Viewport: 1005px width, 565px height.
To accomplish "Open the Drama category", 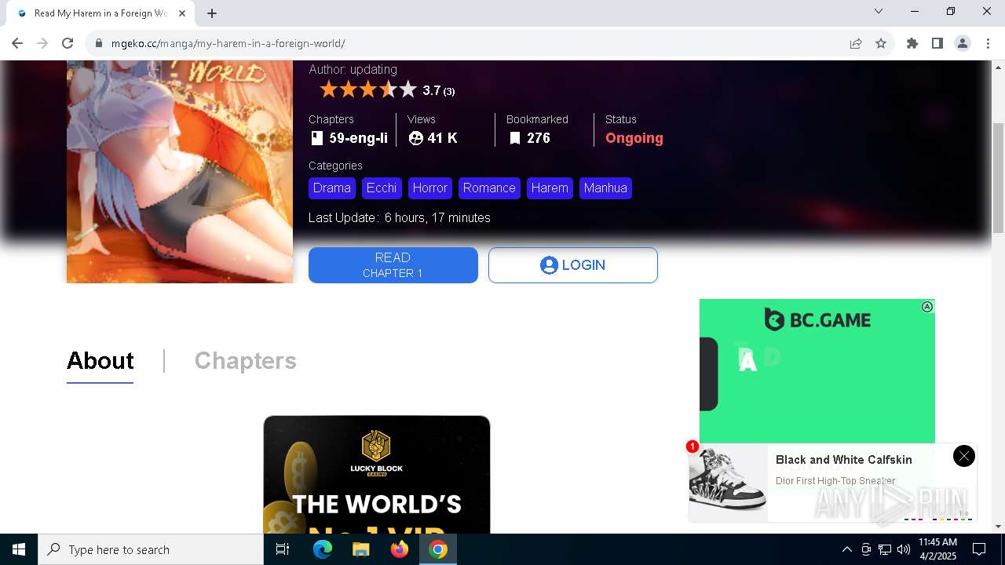I will [x=332, y=188].
